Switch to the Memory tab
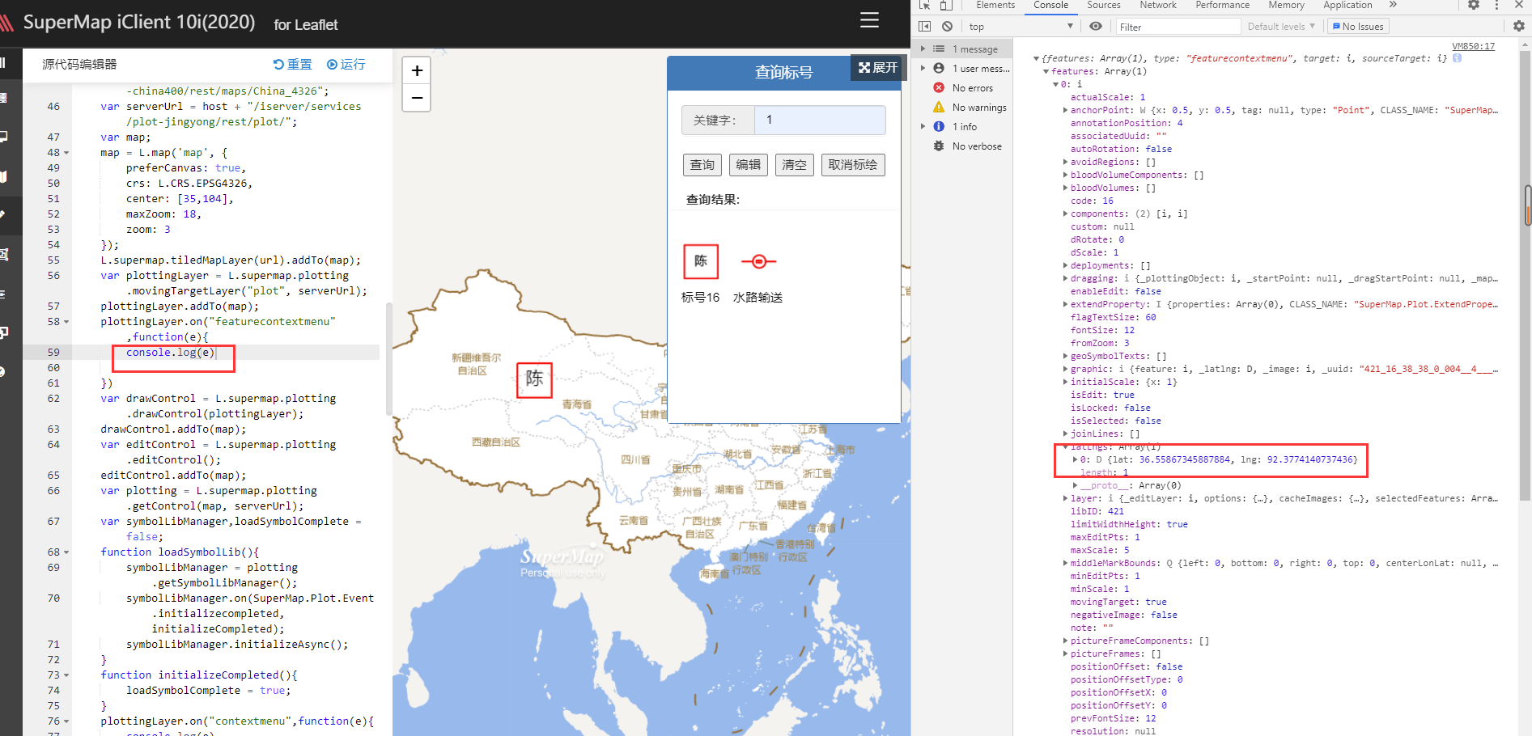 (x=1286, y=5)
